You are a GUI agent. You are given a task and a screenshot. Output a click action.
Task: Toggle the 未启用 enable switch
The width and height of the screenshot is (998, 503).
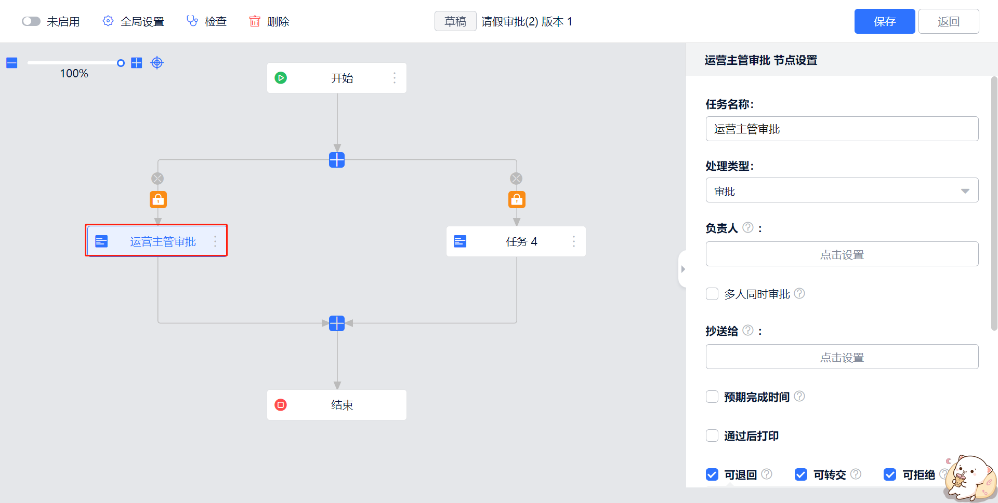pyautogui.click(x=31, y=21)
